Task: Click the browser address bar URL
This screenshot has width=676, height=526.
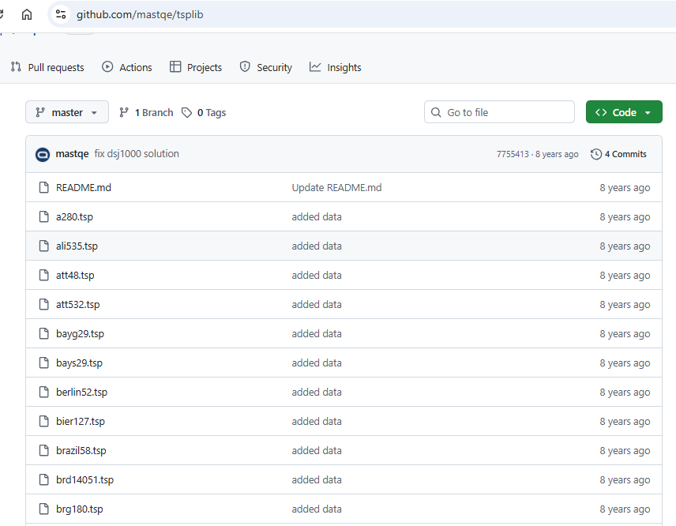Action: pos(140,14)
